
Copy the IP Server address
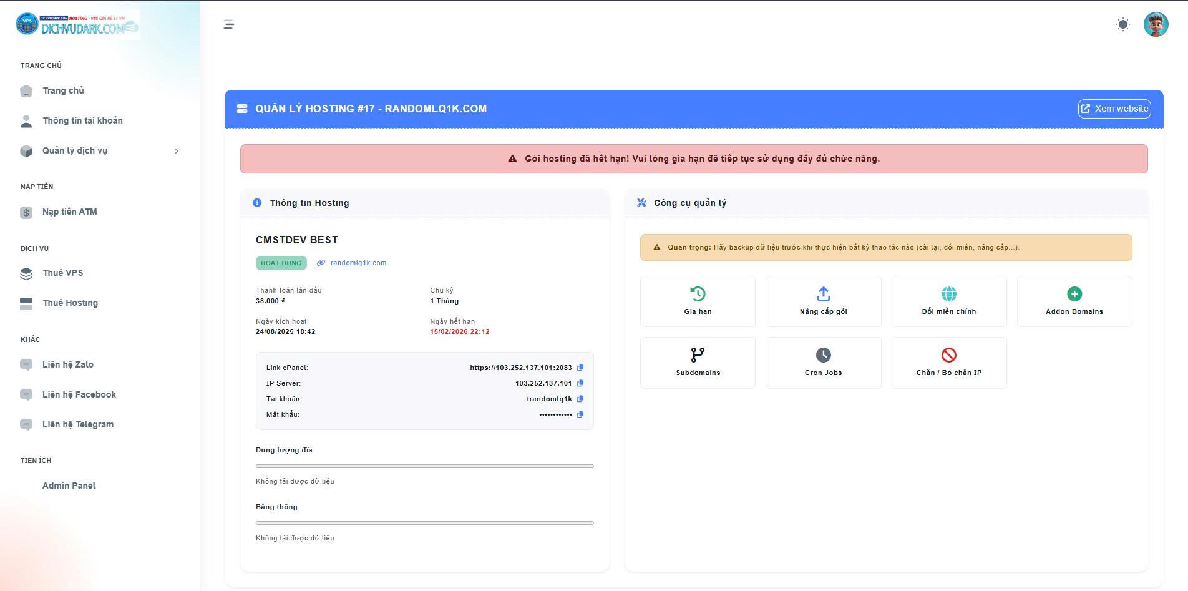[580, 383]
